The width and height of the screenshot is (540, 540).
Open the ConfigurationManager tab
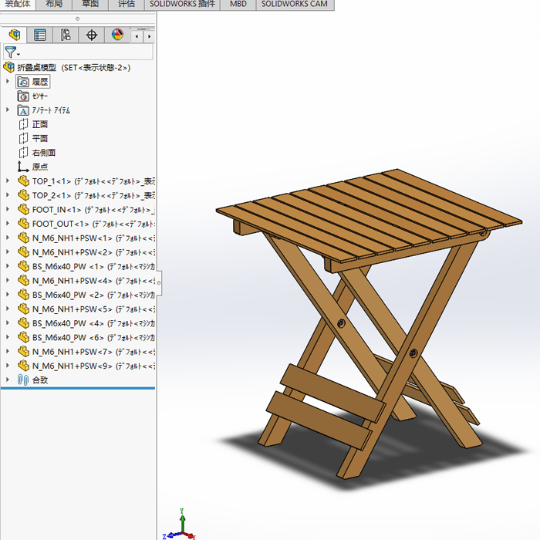click(66, 35)
